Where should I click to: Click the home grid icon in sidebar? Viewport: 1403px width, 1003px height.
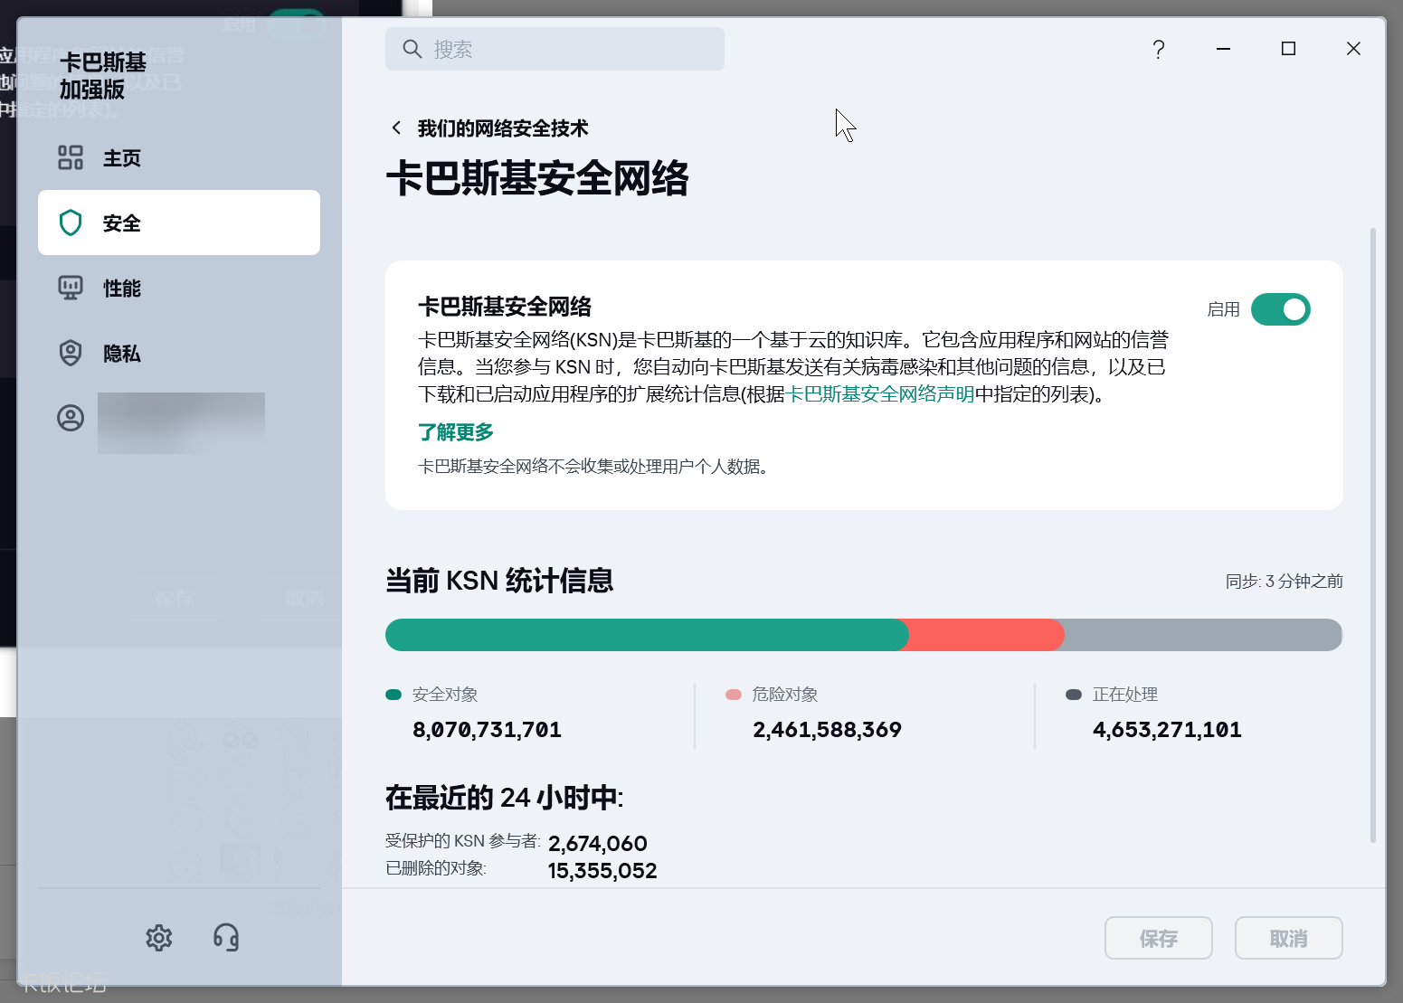click(x=71, y=158)
